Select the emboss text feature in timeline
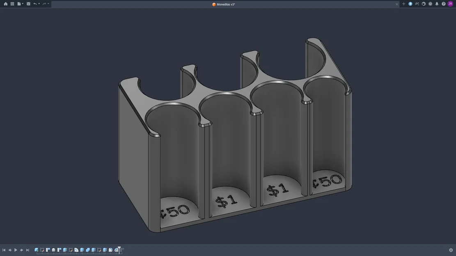This screenshot has width=456, height=256. tap(76, 249)
